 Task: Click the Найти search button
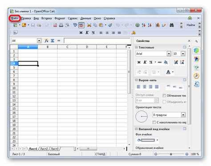191,25
